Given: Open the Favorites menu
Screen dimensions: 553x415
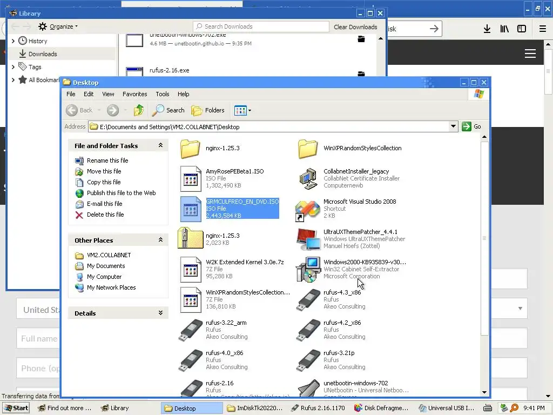Looking at the screenshot, I should (134, 94).
